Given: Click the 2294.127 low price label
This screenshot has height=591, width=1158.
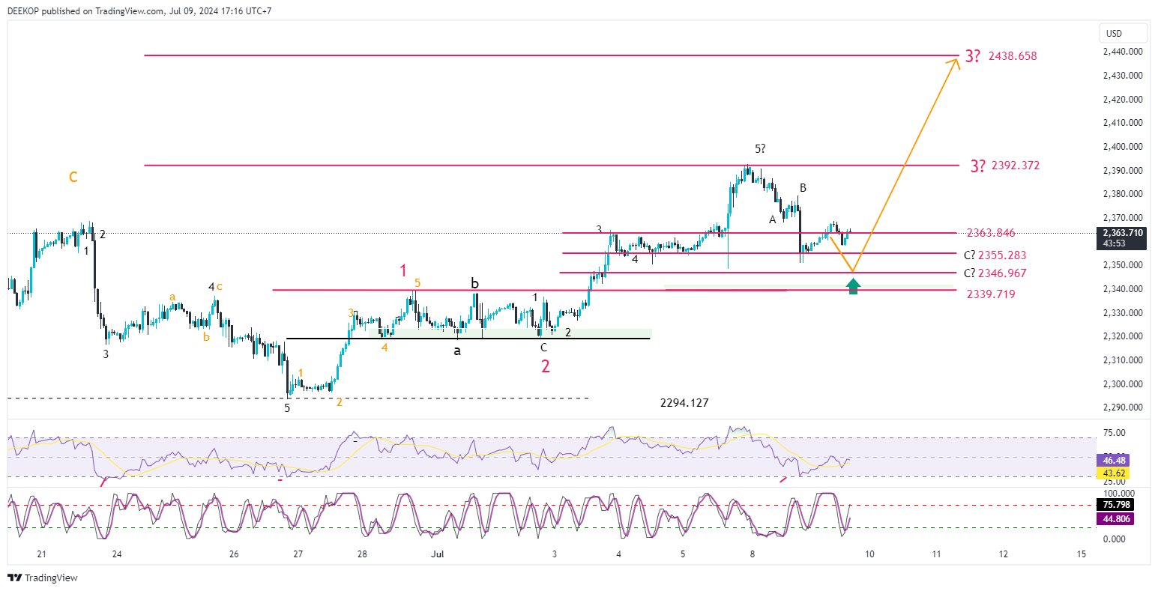Looking at the screenshot, I should click(684, 403).
